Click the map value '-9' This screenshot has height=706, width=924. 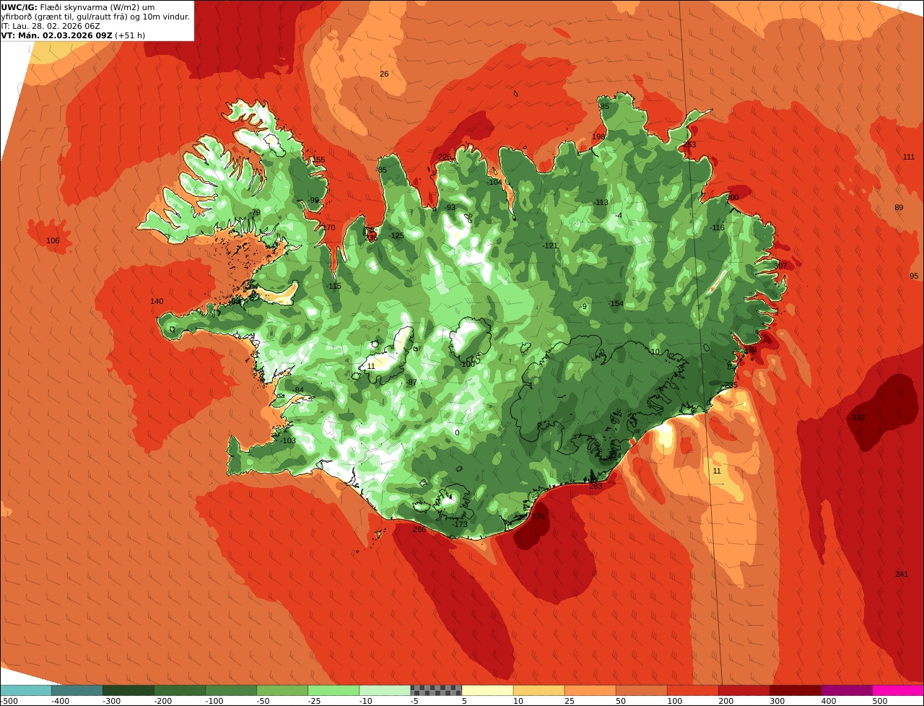(583, 307)
